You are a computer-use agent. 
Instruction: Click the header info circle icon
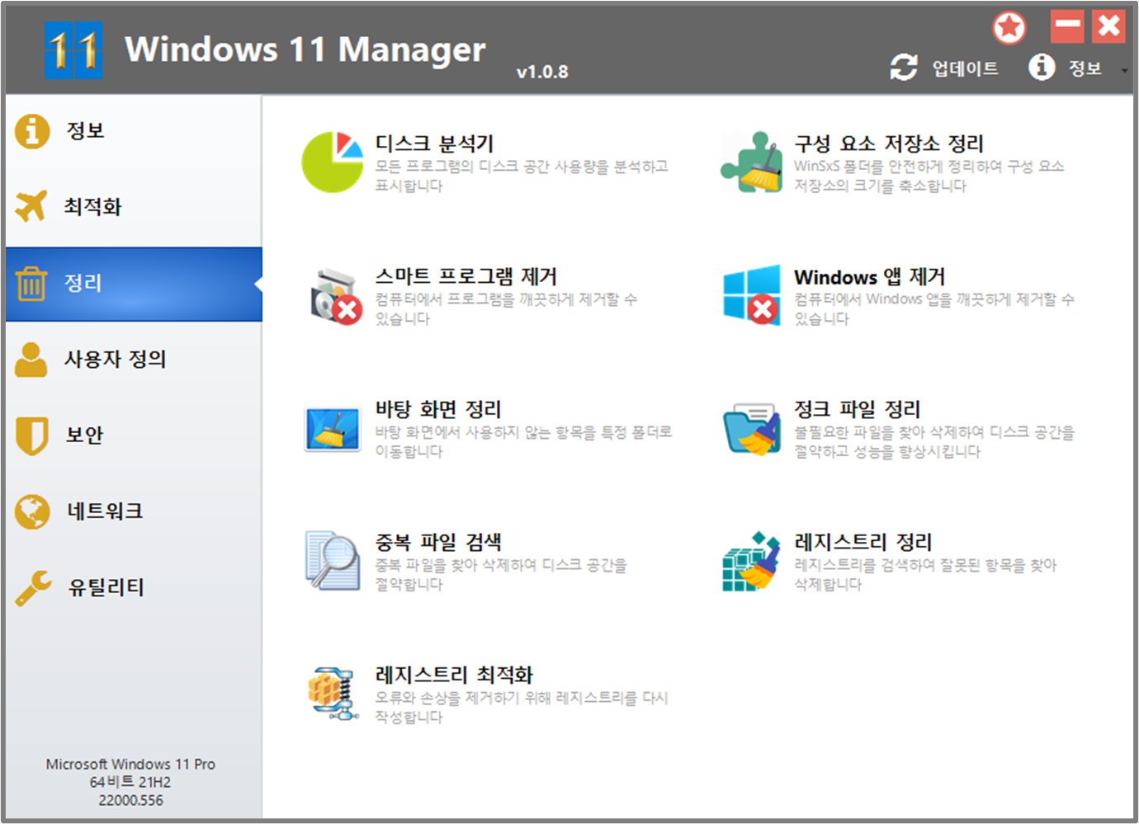(x=1042, y=67)
